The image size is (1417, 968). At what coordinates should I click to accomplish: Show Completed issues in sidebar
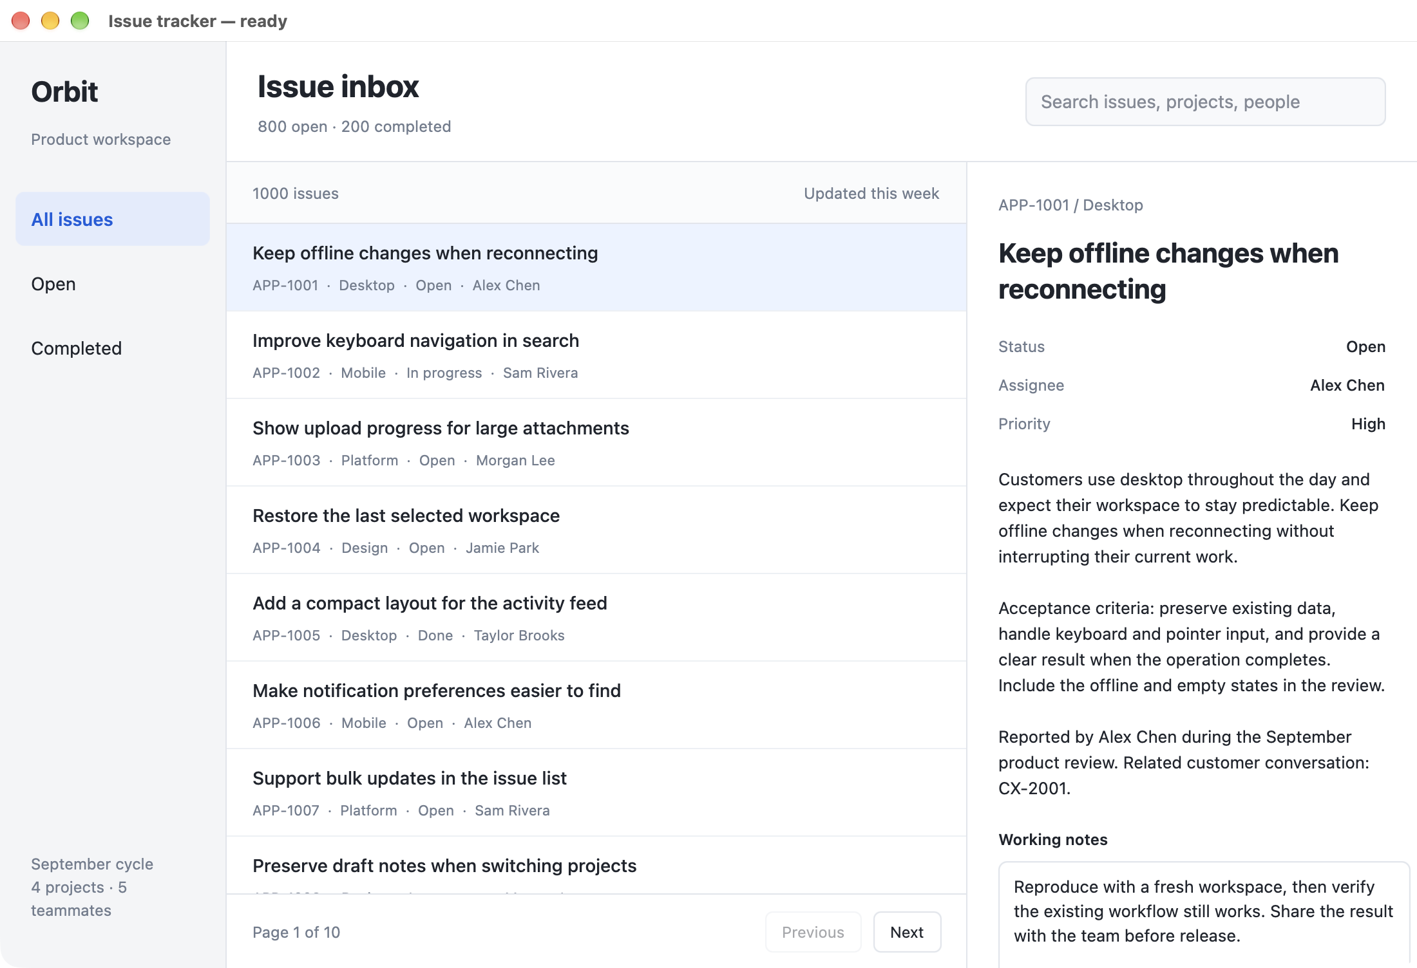click(x=113, y=348)
